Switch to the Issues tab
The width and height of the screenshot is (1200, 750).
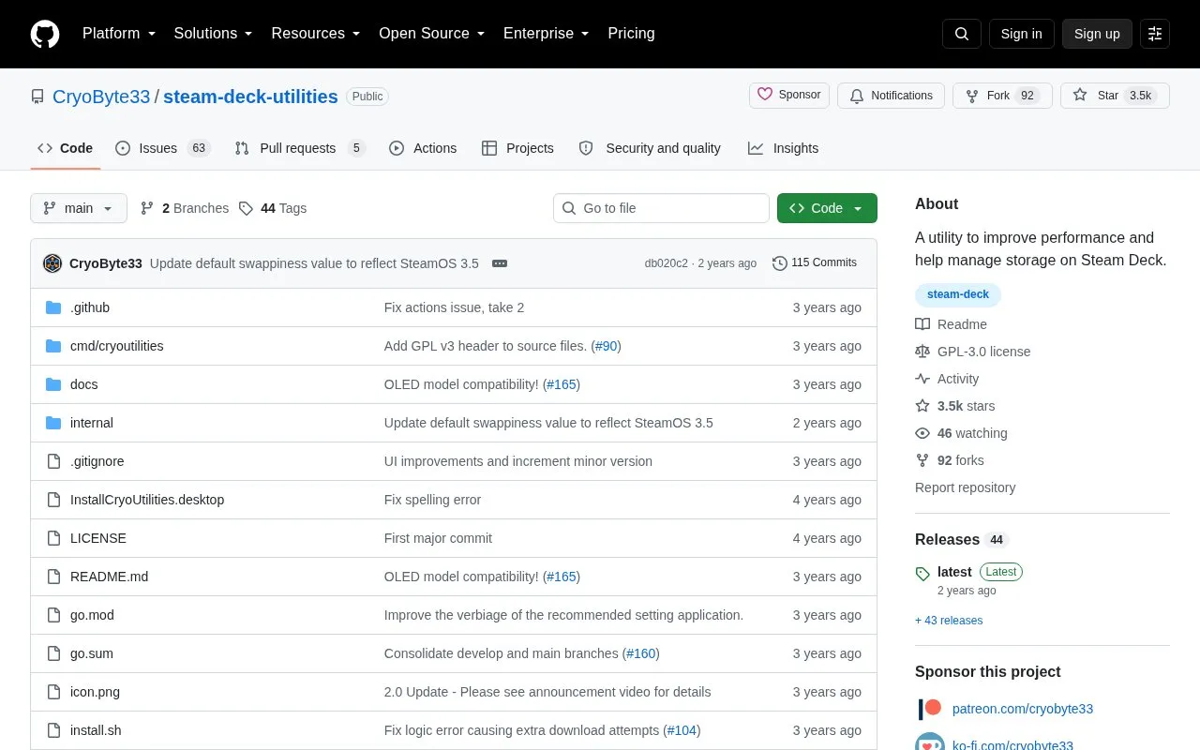coord(163,148)
